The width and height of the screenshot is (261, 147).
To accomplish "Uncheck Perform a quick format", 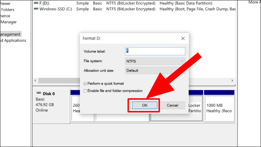I will (x=85, y=84).
